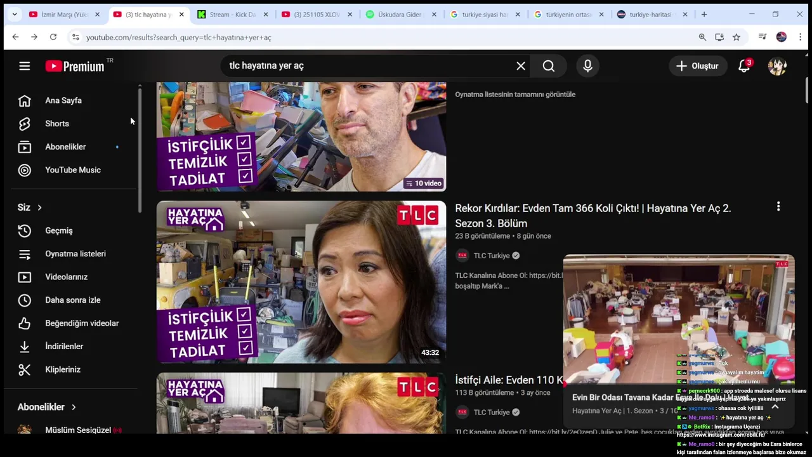Click the Kliplerinize scissors icon
812x457 pixels.
(25, 369)
